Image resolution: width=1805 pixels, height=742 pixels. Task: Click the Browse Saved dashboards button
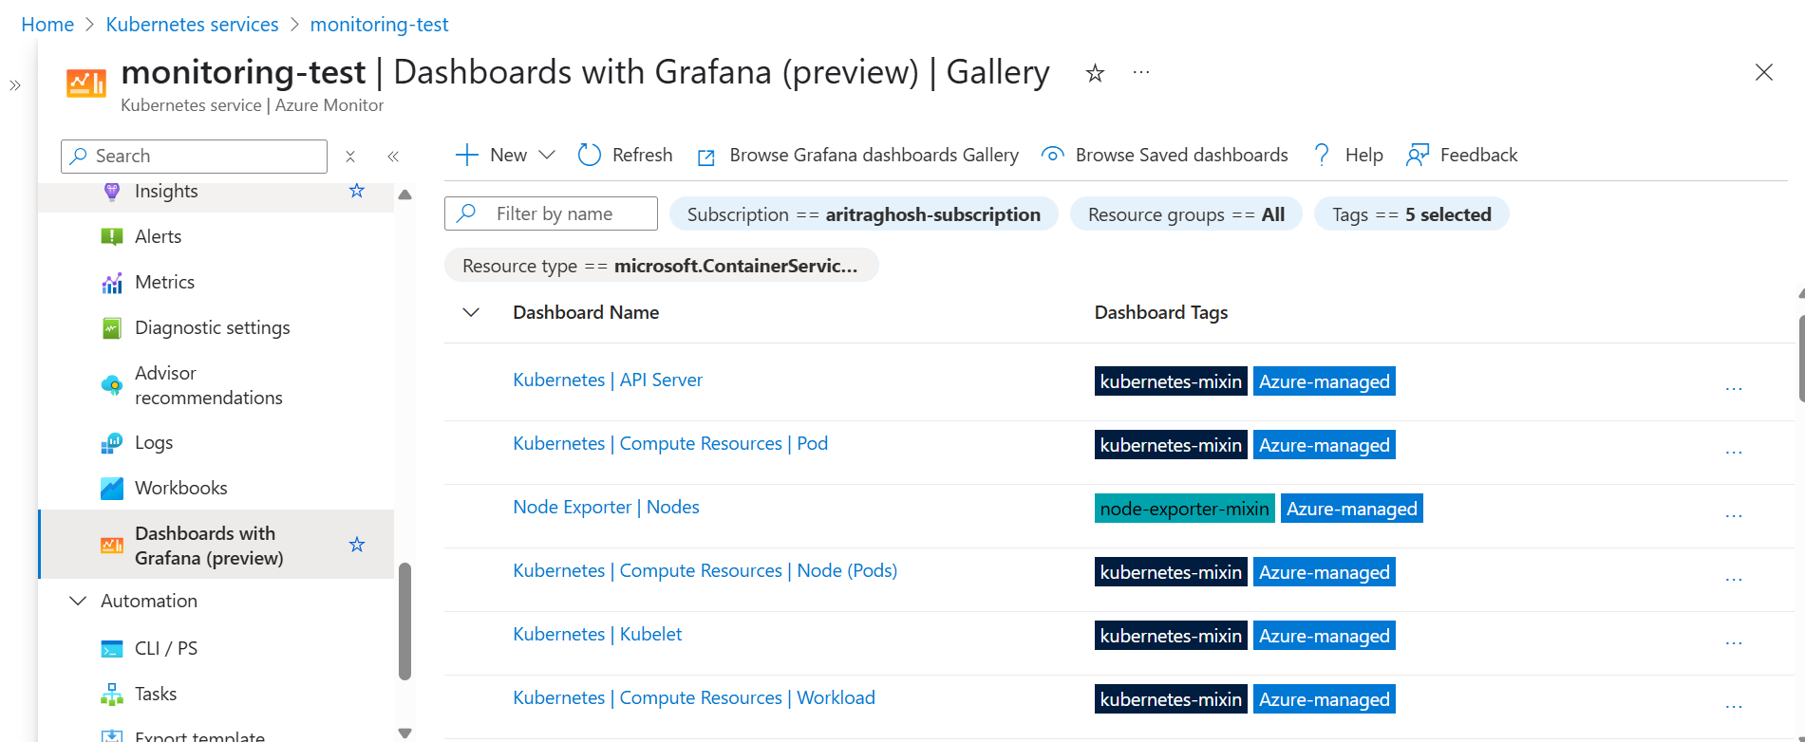tap(1165, 155)
